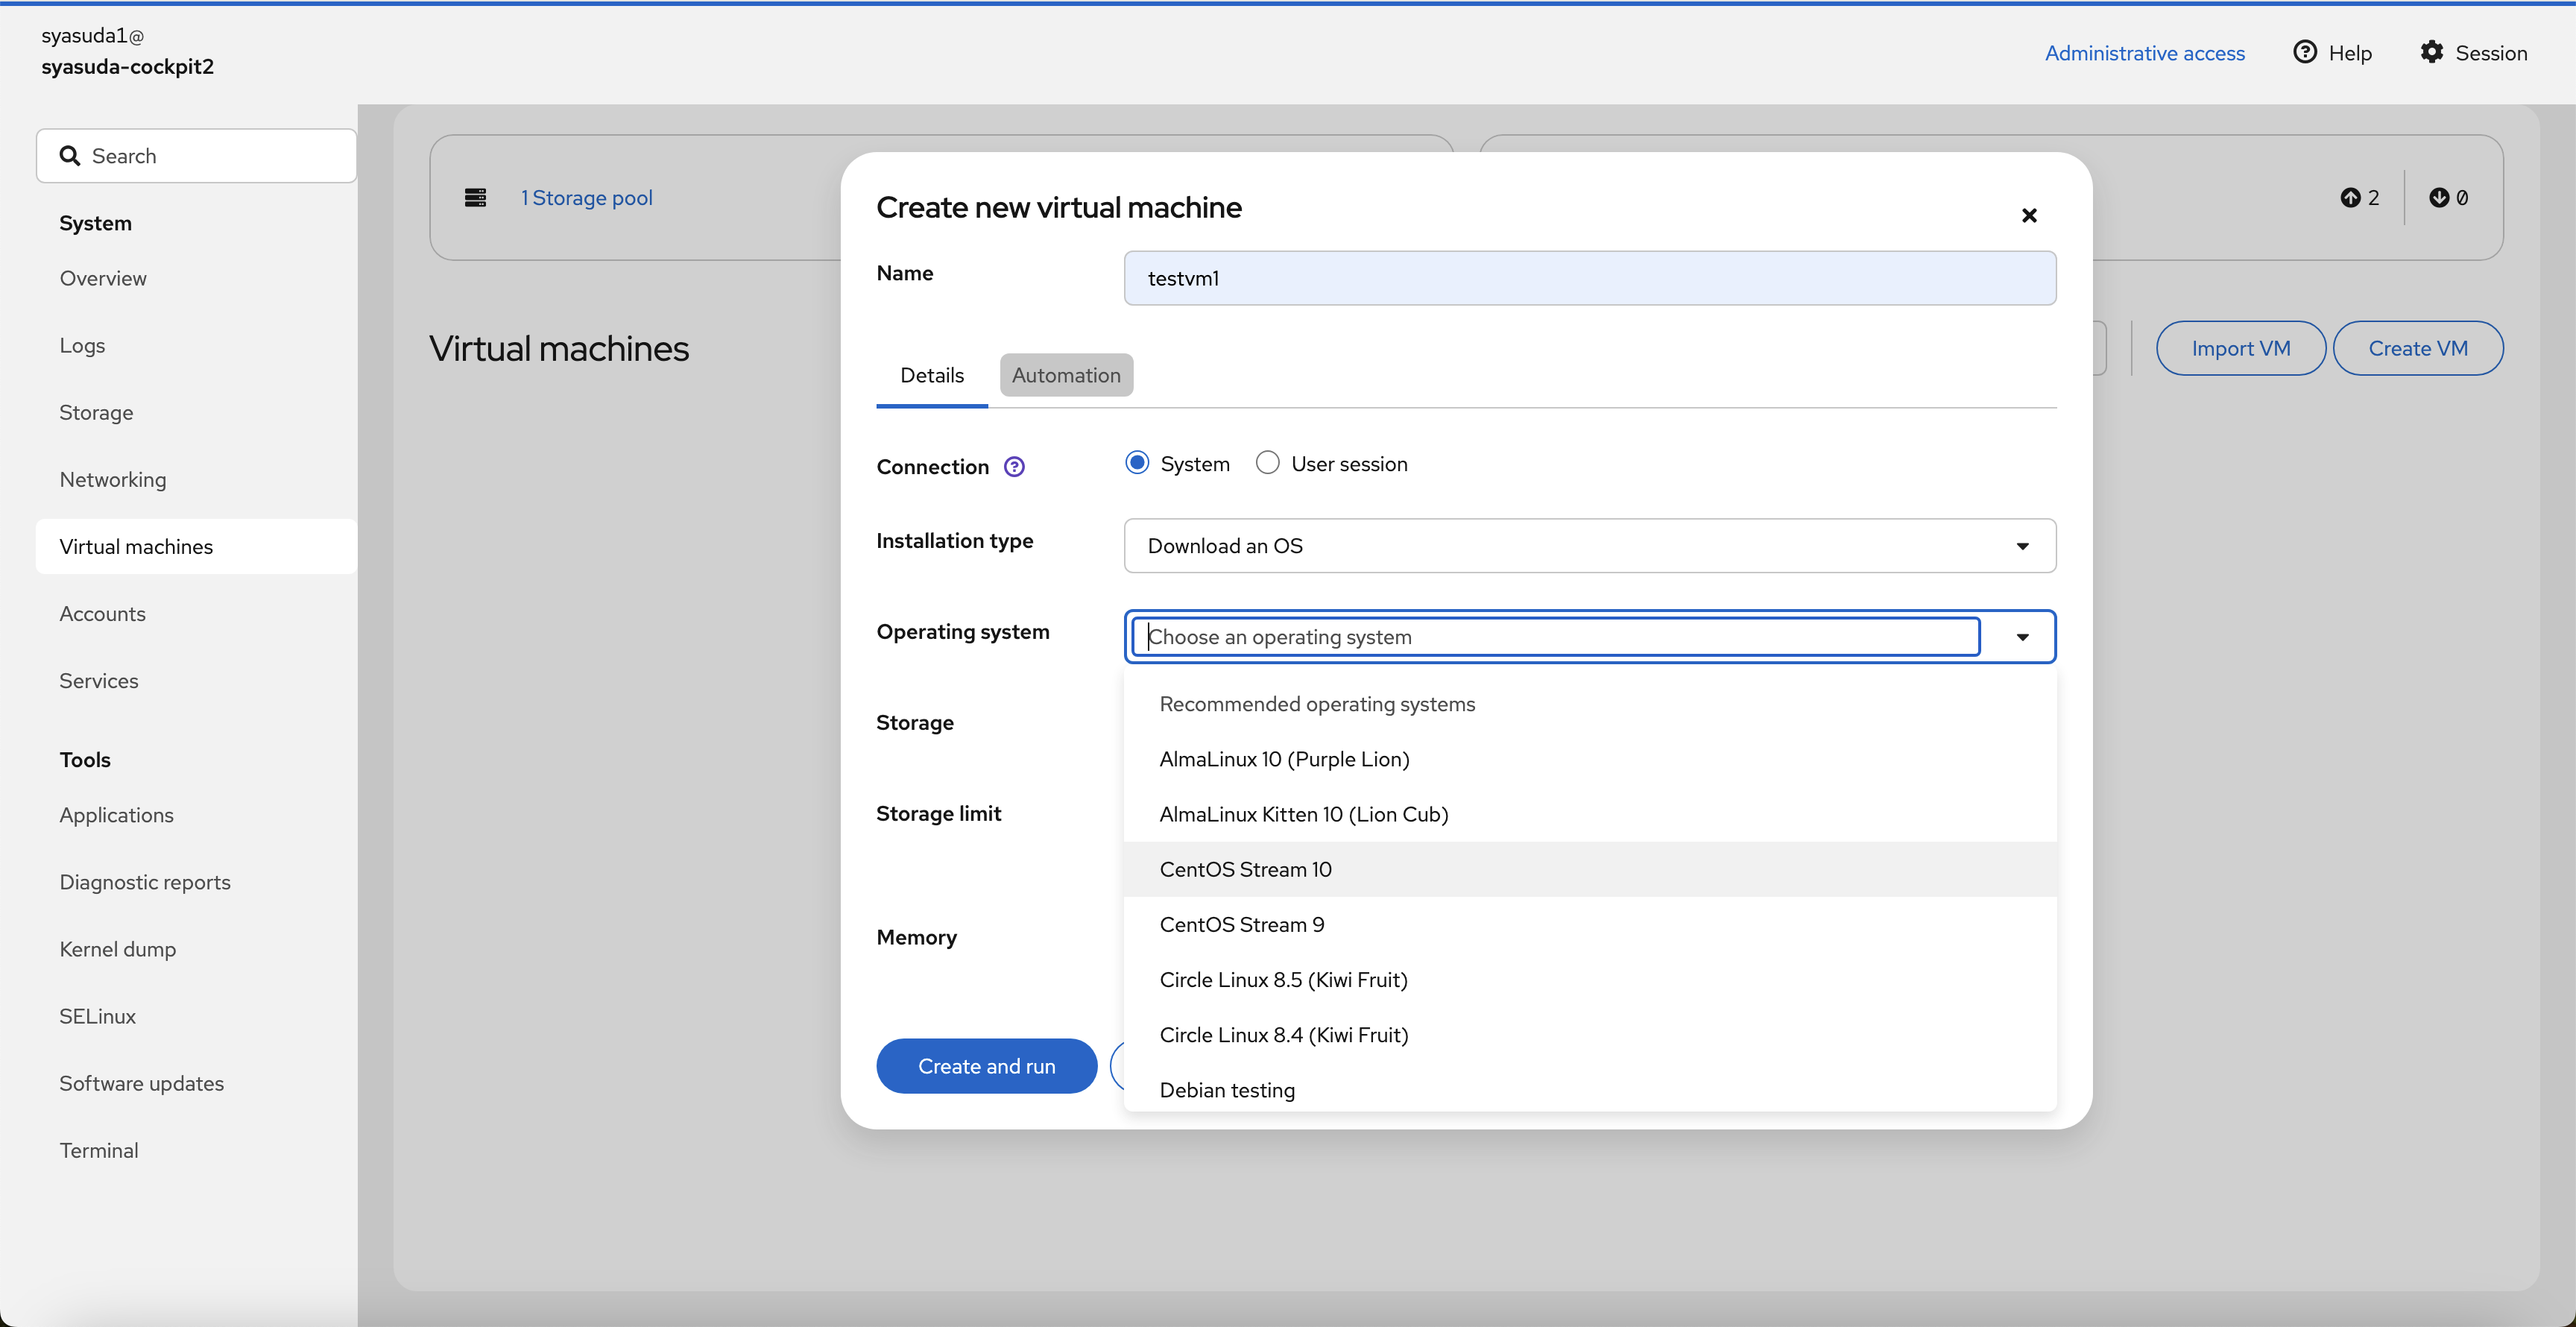Pick AlmaLinux 10 (Purple Lion) option
Image resolution: width=2576 pixels, height=1327 pixels.
[x=1284, y=759]
